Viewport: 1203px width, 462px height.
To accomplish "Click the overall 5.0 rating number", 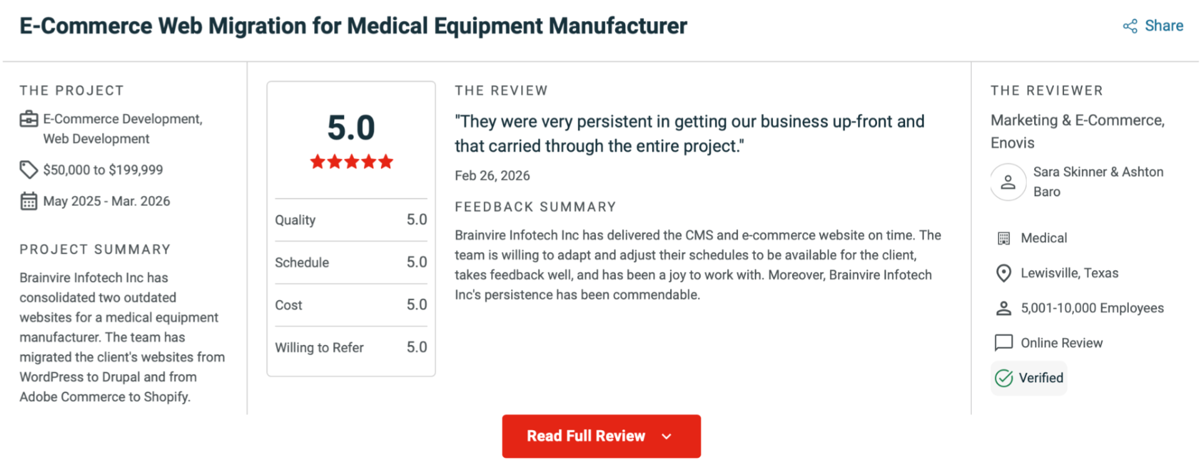I will pyautogui.click(x=351, y=128).
